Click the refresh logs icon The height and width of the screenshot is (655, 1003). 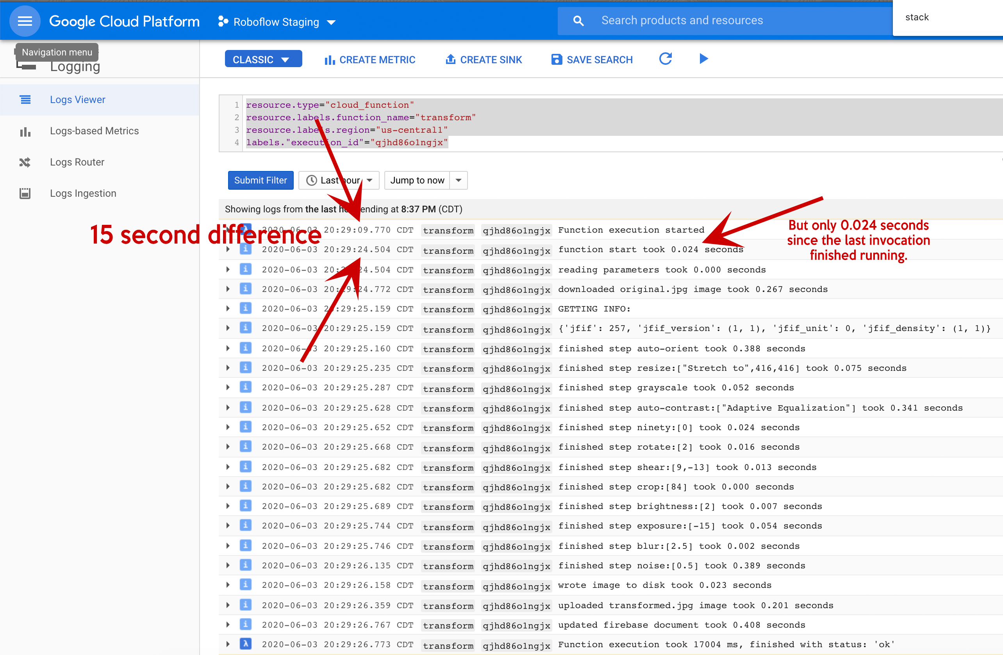665,59
